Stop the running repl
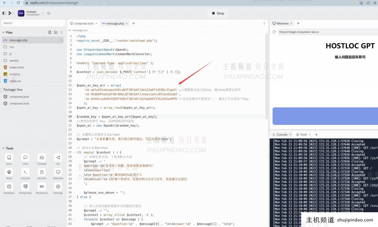The image size is (378, 227). pyautogui.click(x=218, y=13)
